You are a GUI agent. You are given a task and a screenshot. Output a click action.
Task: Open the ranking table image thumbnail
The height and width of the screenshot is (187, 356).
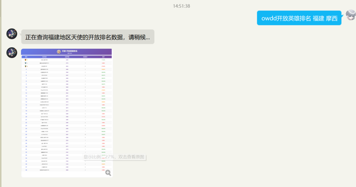66,111
